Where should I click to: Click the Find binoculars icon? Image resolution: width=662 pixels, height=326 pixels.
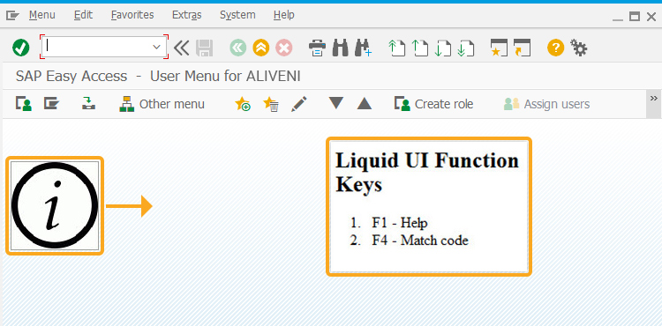coord(341,48)
